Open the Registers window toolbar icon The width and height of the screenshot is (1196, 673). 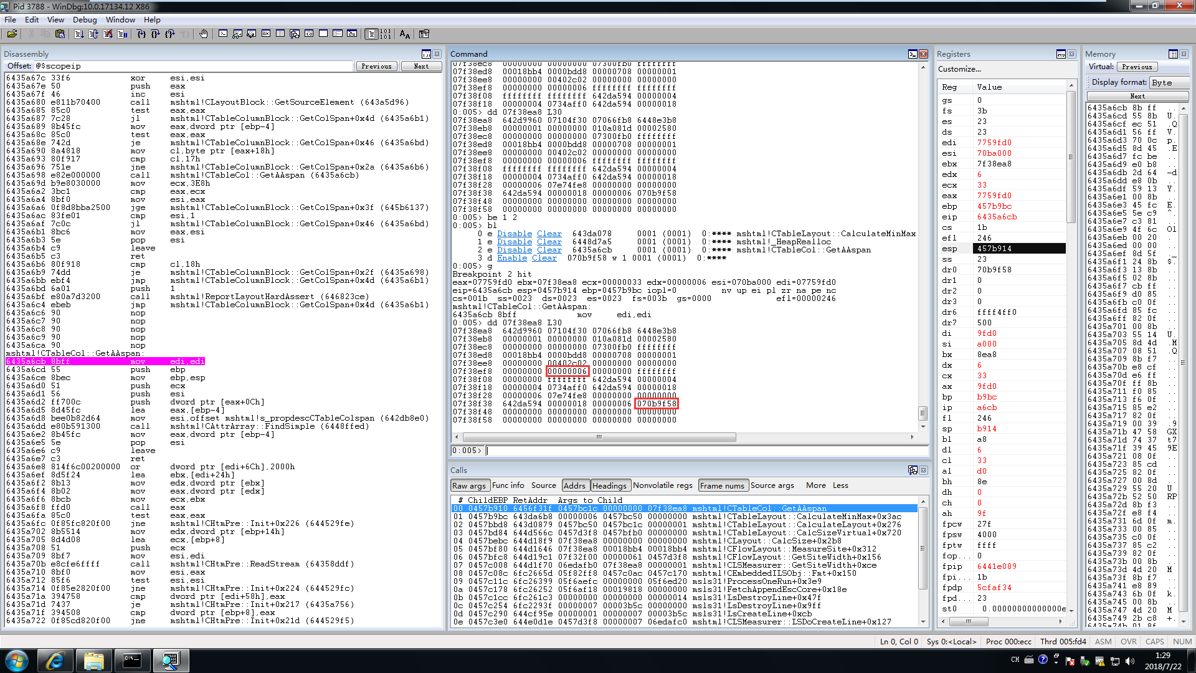point(266,34)
